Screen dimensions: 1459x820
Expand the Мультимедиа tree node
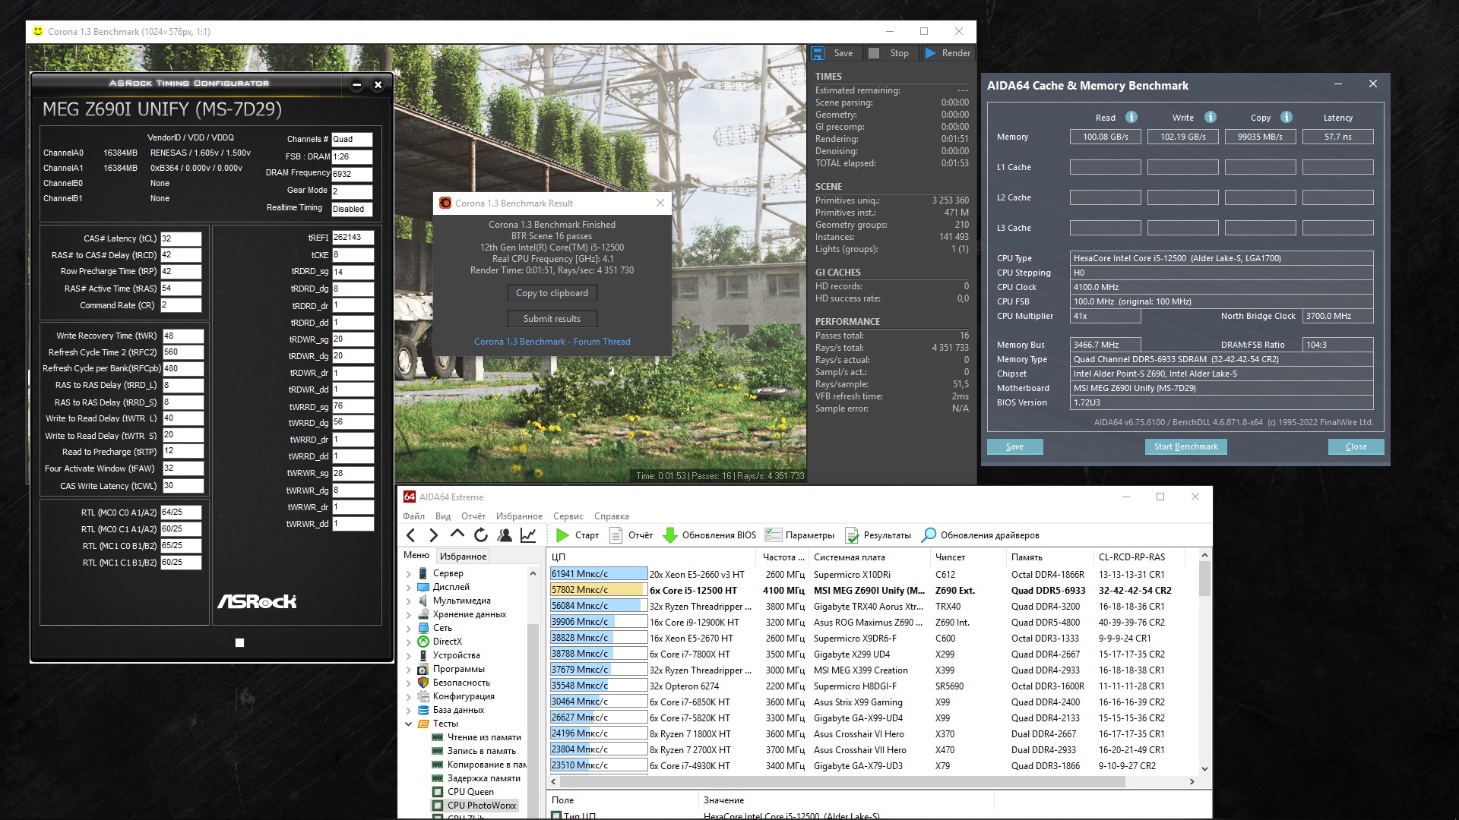409,601
